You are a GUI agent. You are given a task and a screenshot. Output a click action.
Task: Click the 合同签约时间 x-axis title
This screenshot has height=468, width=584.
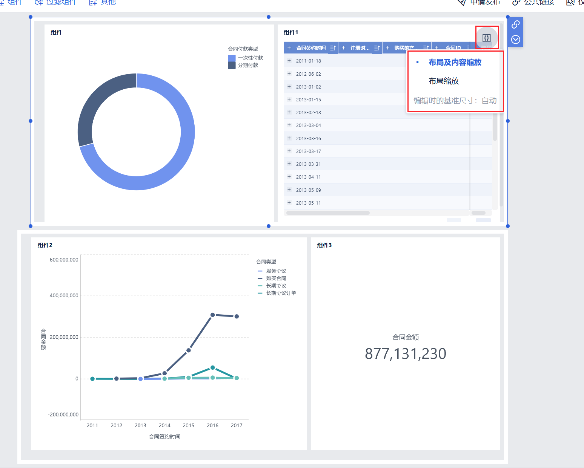click(164, 437)
